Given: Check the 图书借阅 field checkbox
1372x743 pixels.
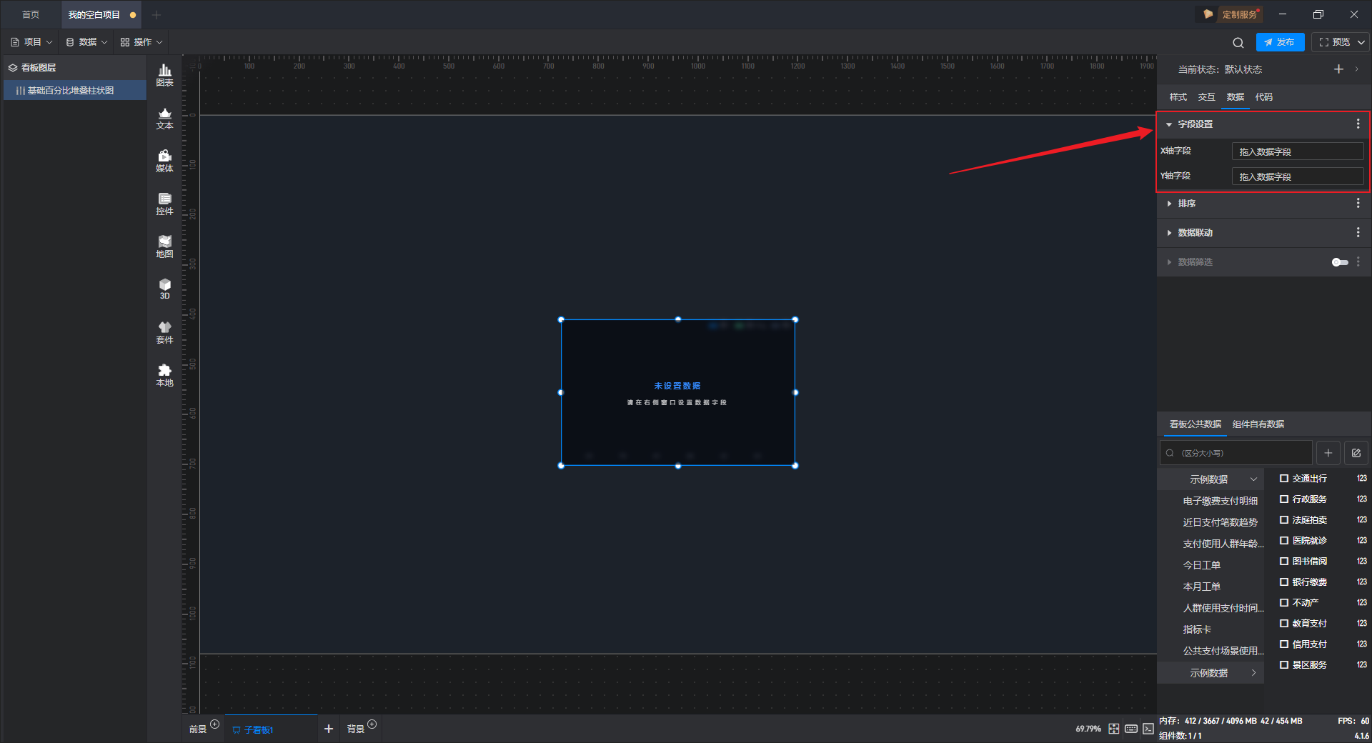Looking at the screenshot, I should tap(1284, 562).
